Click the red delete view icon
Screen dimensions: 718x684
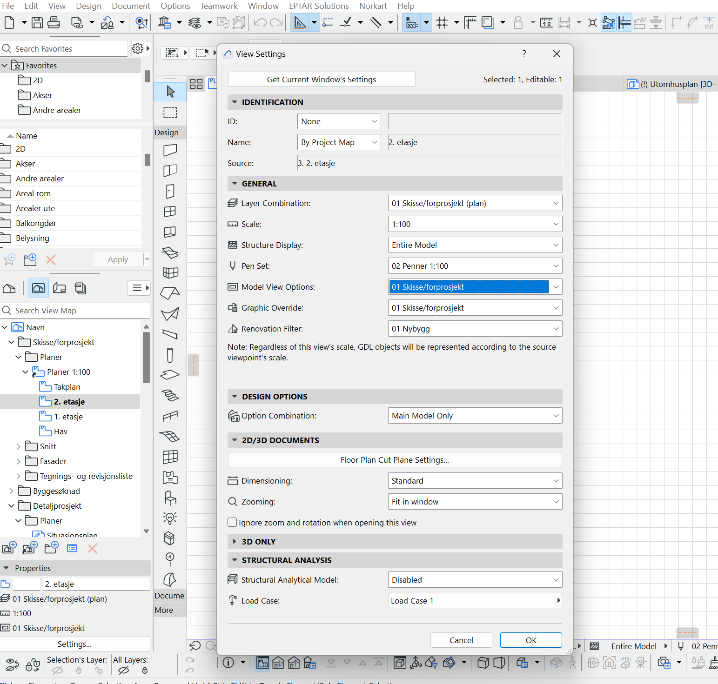93,549
